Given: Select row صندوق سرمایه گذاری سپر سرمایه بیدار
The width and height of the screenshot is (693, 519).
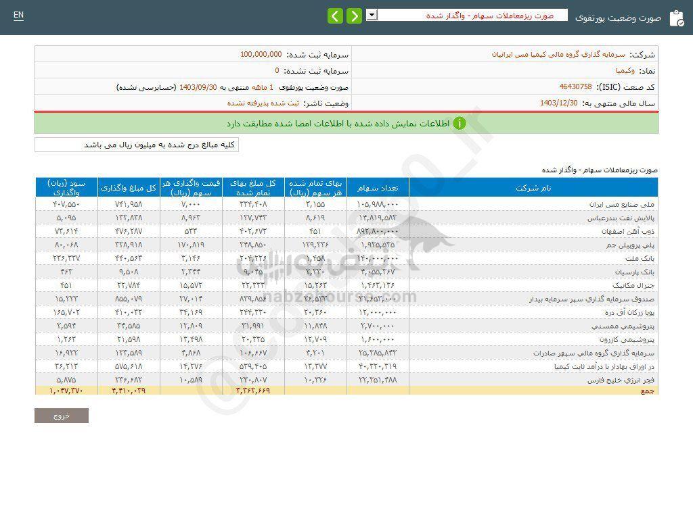Looking at the screenshot, I should pyautogui.click(x=346, y=299).
